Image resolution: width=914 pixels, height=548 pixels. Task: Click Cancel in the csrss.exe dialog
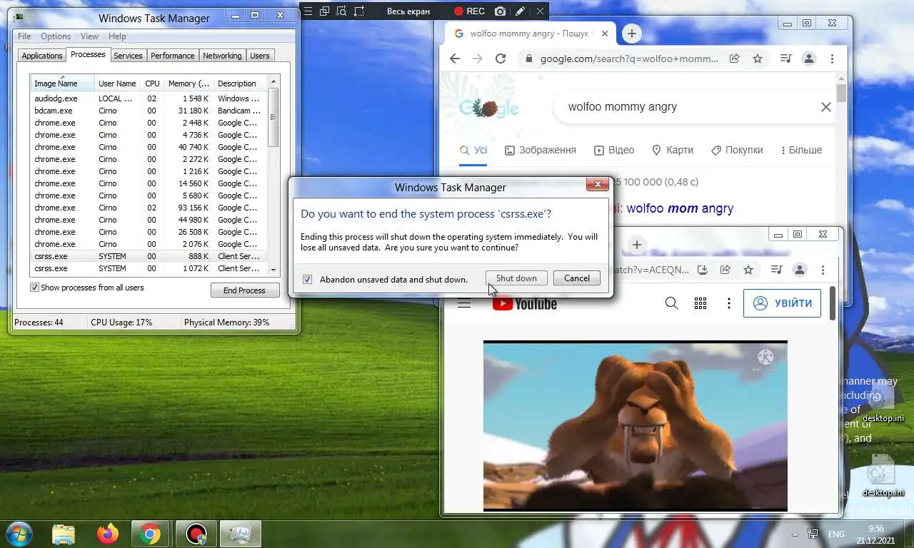coord(576,278)
